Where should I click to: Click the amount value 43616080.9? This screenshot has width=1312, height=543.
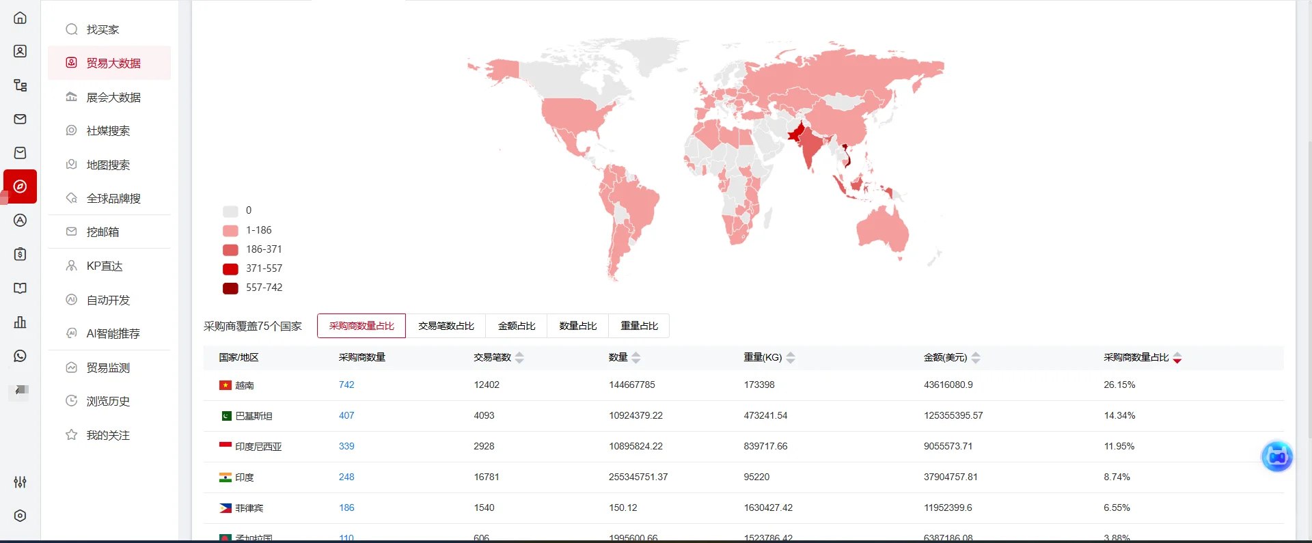click(x=948, y=385)
